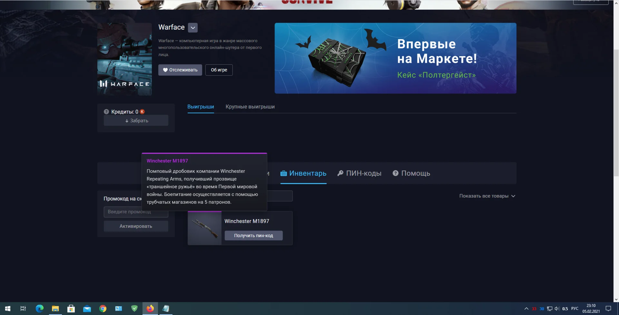
Task: Click the page vertical scrollbar thumb
Action: pyautogui.click(x=616, y=113)
